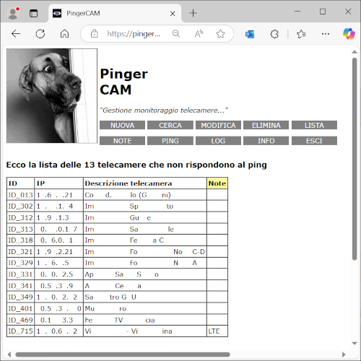The height and width of the screenshot is (361, 361).
Task: Launch Copilot from the toolbar
Action: coord(349,33)
